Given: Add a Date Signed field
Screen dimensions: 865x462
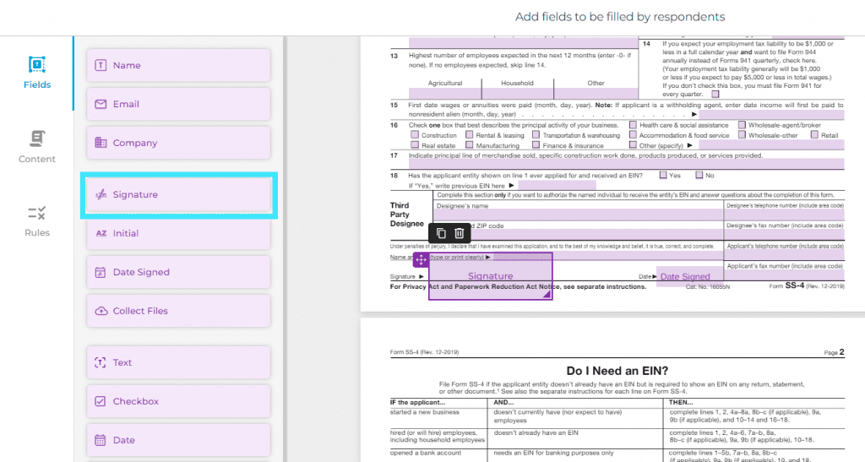Looking at the screenshot, I should pos(178,272).
